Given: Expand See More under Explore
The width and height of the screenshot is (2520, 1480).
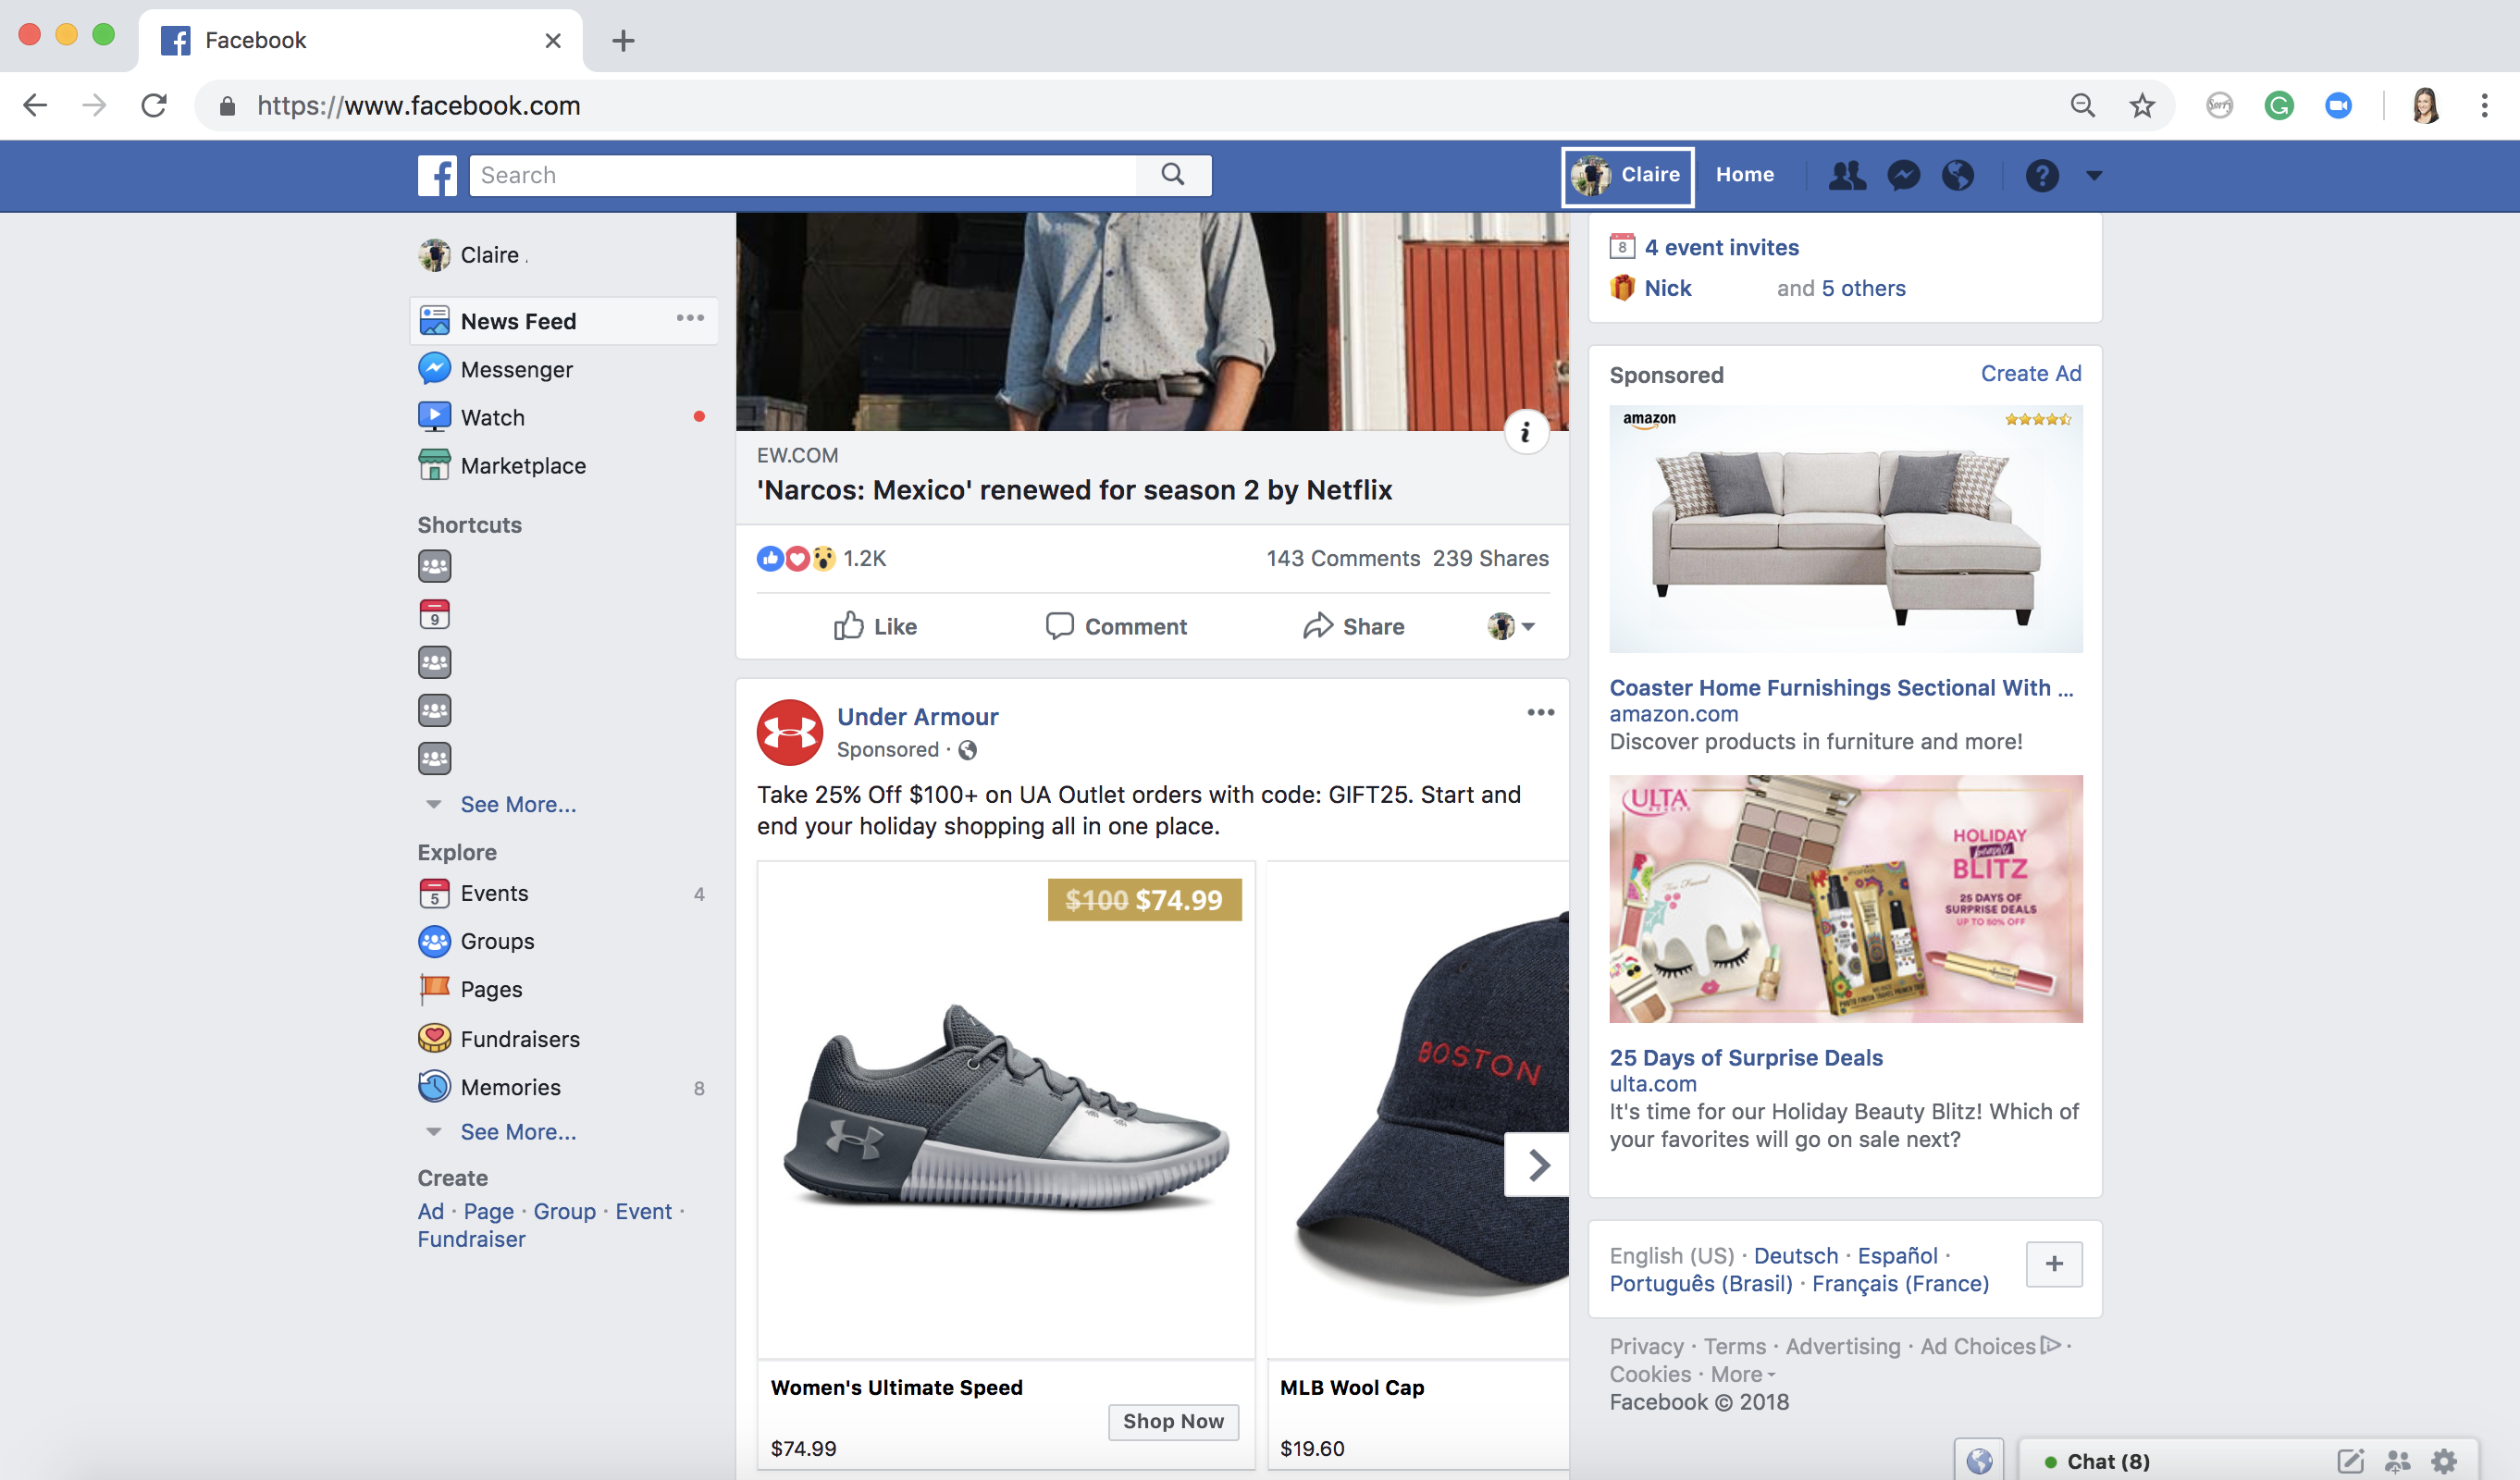Looking at the screenshot, I should click(x=517, y=1132).
